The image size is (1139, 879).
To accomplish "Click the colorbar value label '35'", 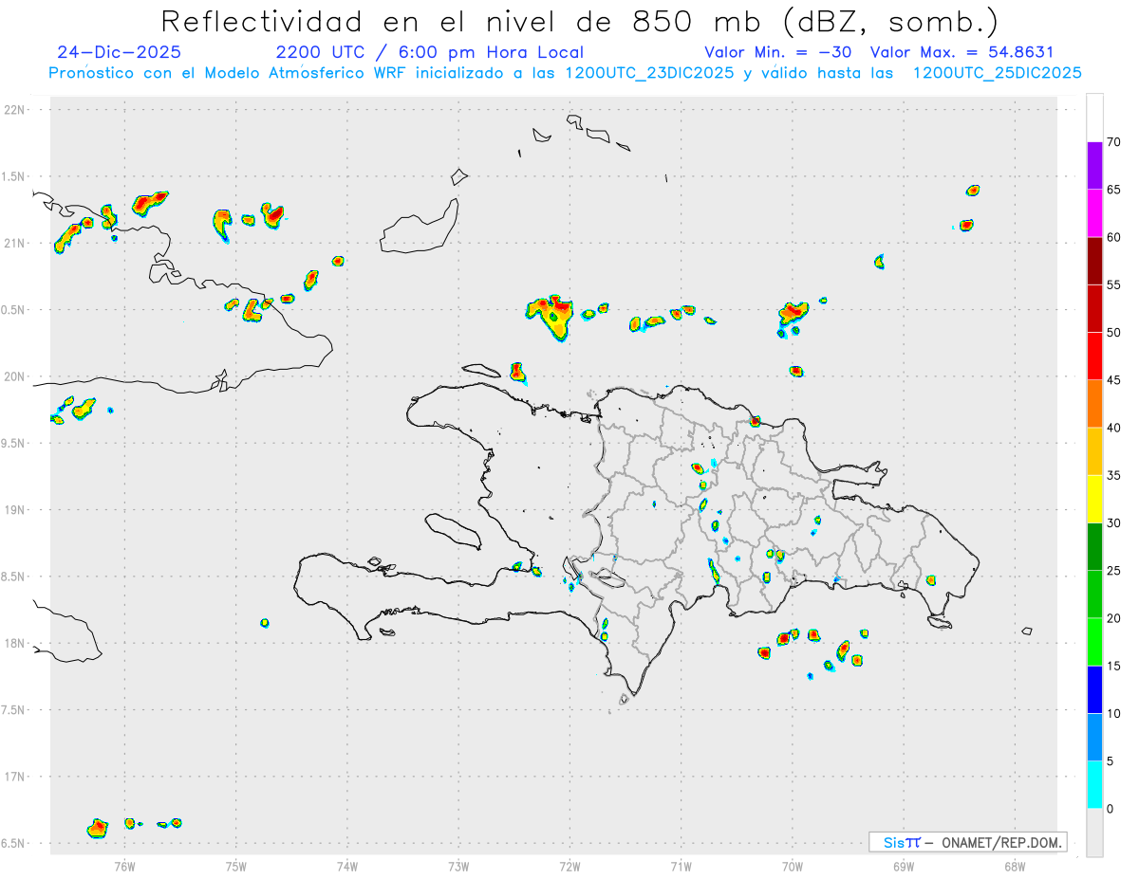I will click(x=1113, y=475).
